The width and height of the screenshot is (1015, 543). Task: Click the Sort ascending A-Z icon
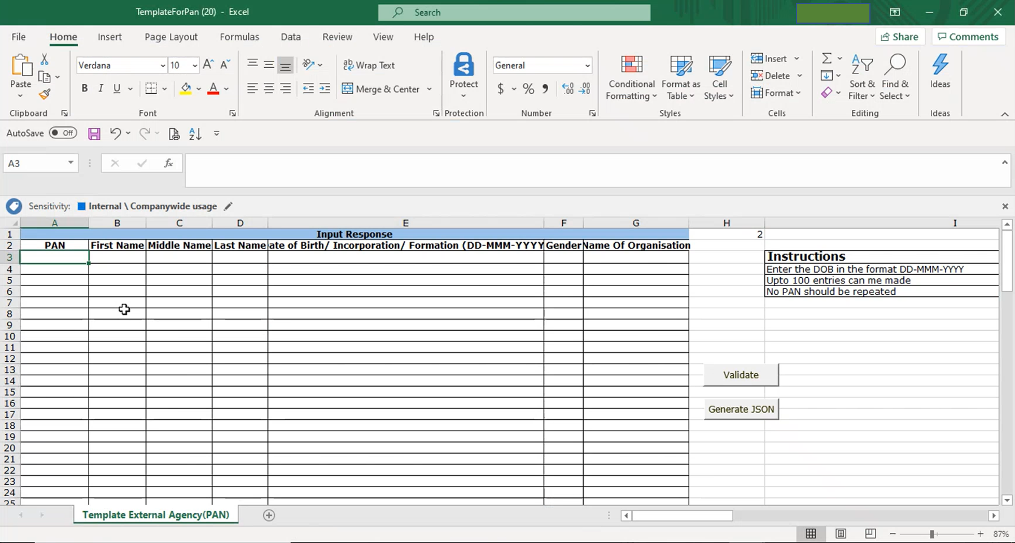pos(195,134)
